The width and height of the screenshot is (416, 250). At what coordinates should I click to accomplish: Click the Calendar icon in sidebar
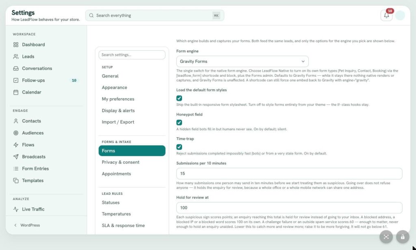coord(16,92)
